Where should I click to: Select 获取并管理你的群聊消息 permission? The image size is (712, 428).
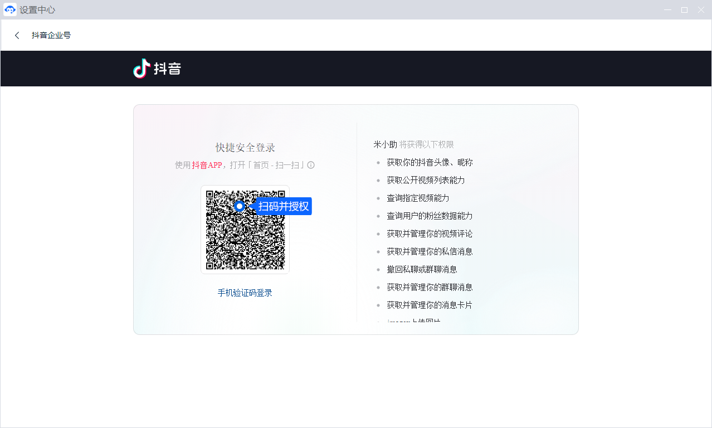pyautogui.click(x=430, y=287)
